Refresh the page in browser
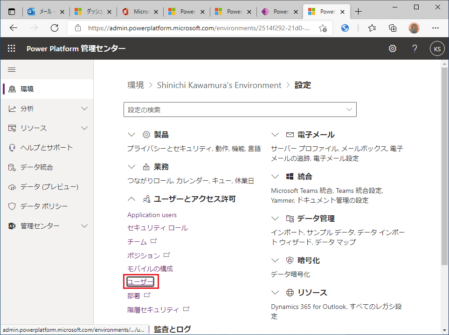Image resolution: width=449 pixels, height=335 pixels. coord(55,28)
